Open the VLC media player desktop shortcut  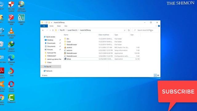(x=11, y=33)
